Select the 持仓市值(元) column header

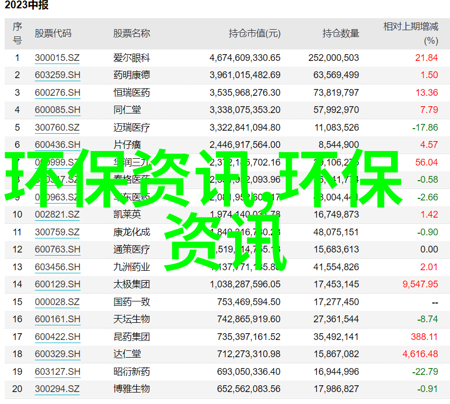tap(254, 33)
